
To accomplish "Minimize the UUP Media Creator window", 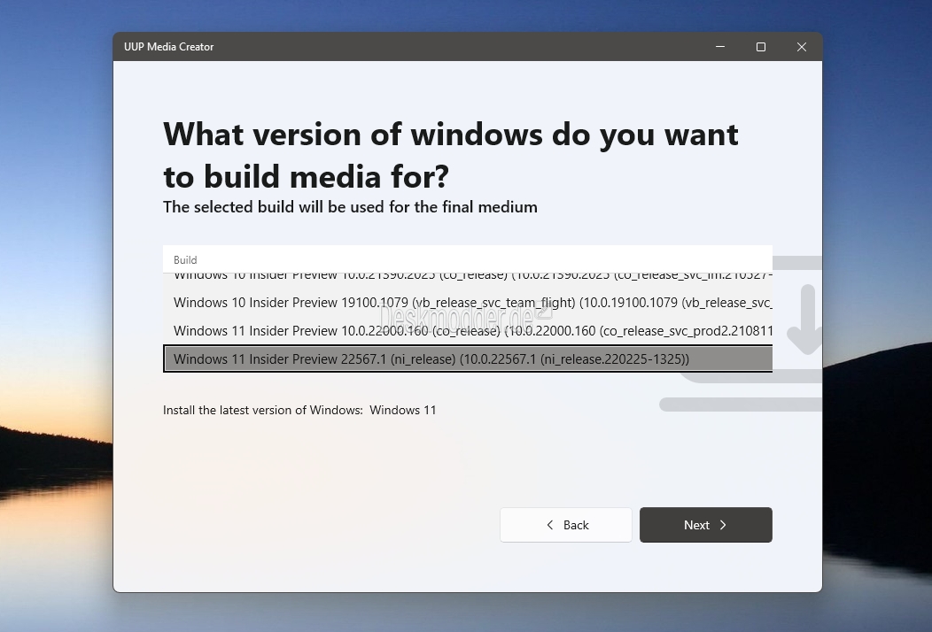I will tap(719, 46).
